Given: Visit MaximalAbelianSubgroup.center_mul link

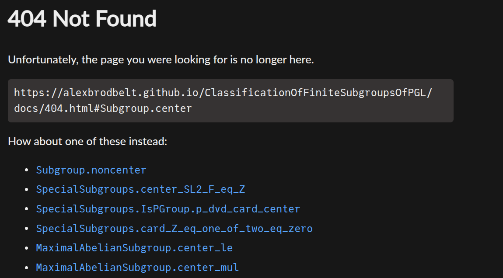Looking at the screenshot, I should pyautogui.click(x=137, y=268).
